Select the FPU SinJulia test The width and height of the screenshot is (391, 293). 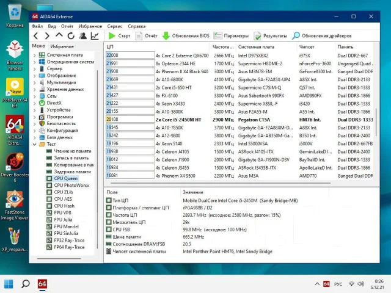[66, 233]
